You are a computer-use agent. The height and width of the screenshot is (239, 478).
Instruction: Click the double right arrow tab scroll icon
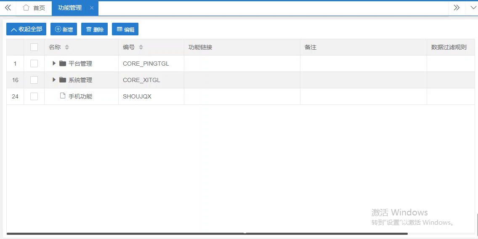(x=457, y=8)
